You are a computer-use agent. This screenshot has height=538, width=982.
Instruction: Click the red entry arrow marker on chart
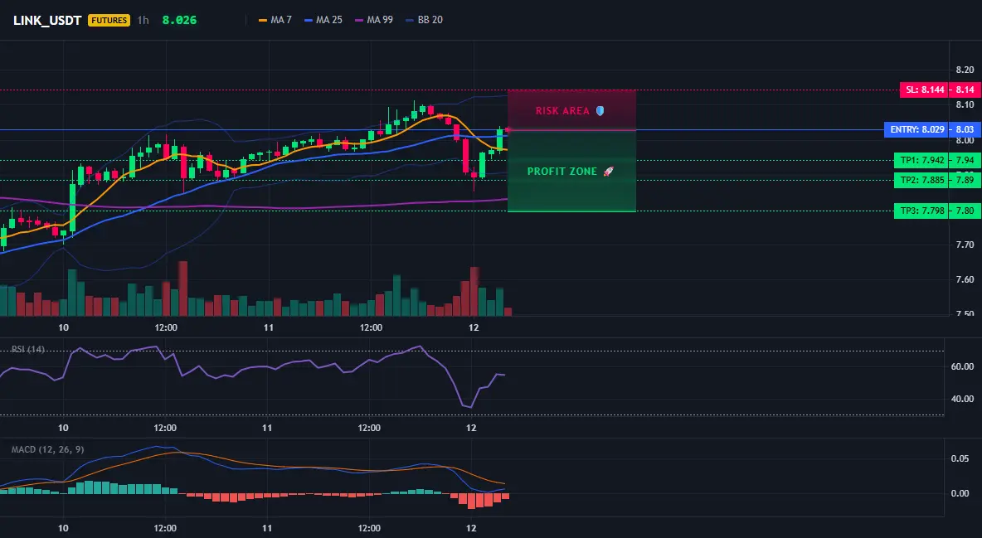pos(508,130)
